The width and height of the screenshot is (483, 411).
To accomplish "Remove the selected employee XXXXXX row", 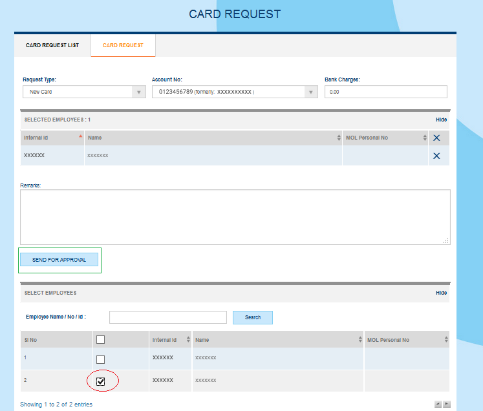I will coord(436,156).
